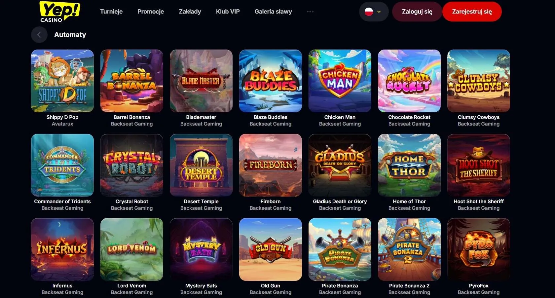Open the Shippy D Pop game tile
555x298 pixels.
click(62, 81)
